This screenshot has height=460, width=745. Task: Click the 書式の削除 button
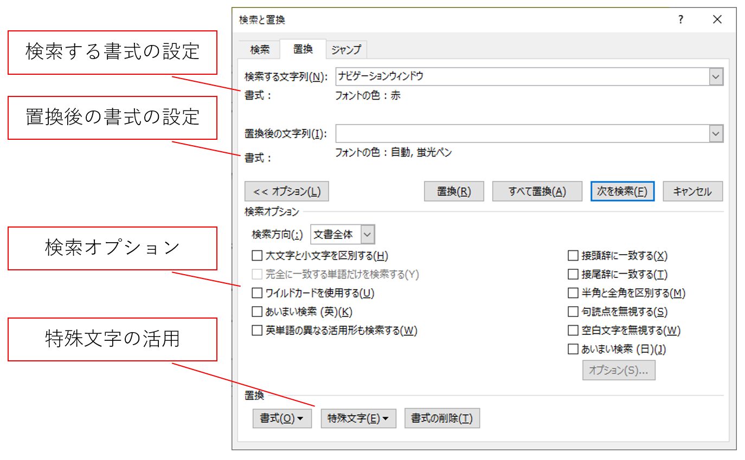tap(442, 418)
